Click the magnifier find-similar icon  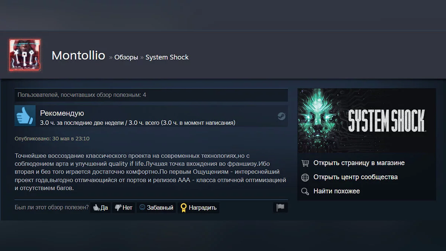pos(305,192)
